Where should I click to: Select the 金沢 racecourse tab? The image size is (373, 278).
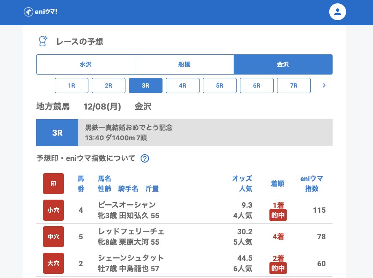283,64
